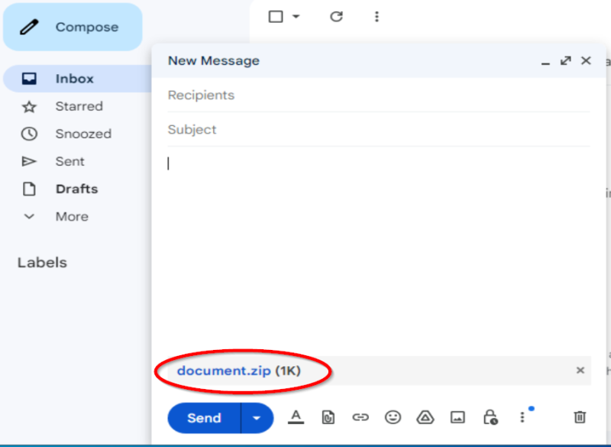Image resolution: width=611 pixels, height=447 pixels.
Task: Attach files using the paperclip icon
Action: click(x=328, y=417)
